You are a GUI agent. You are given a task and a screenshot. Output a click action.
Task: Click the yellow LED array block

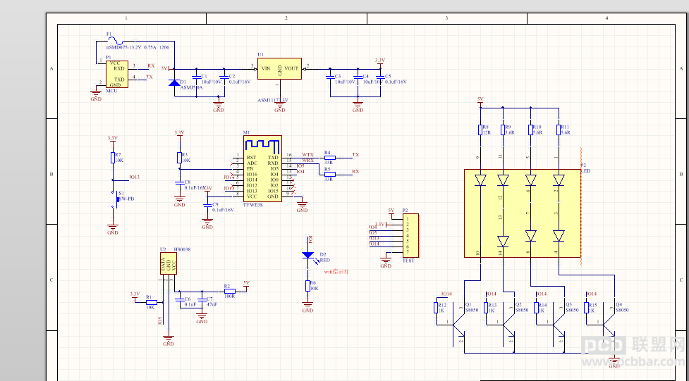523,213
